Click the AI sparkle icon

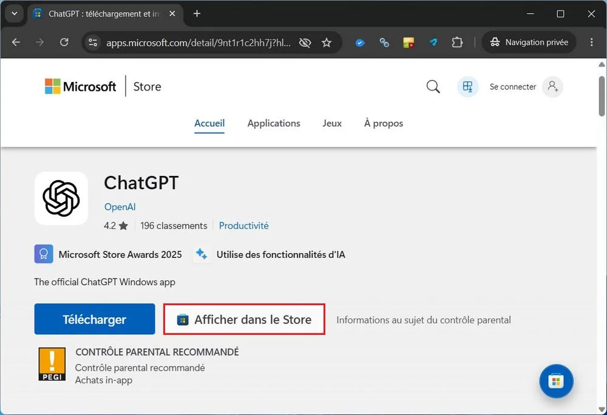coord(202,254)
